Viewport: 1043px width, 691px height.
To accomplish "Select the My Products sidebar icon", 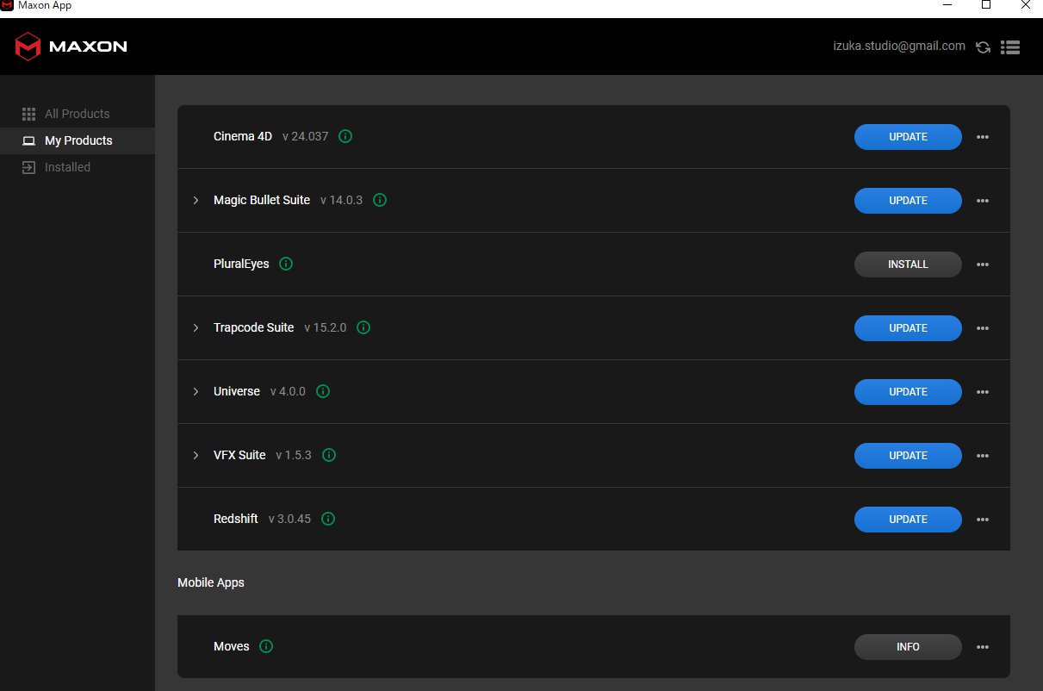I will tap(28, 140).
